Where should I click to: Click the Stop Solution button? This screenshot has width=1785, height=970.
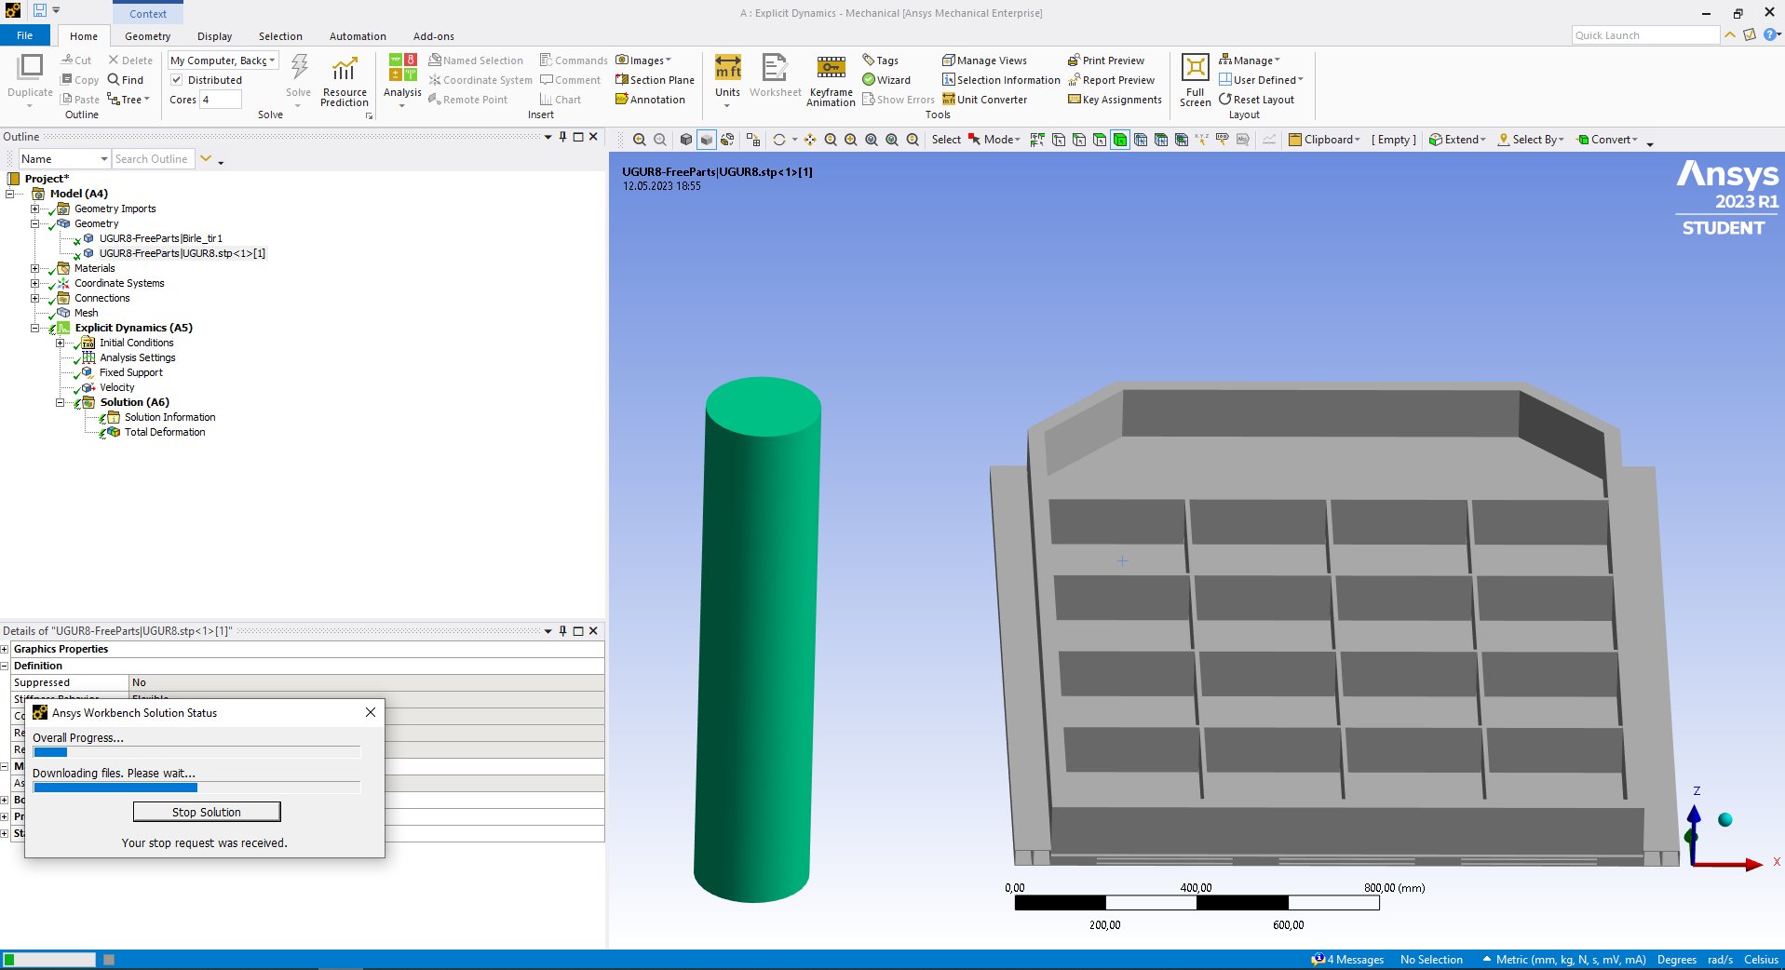[x=207, y=812]
